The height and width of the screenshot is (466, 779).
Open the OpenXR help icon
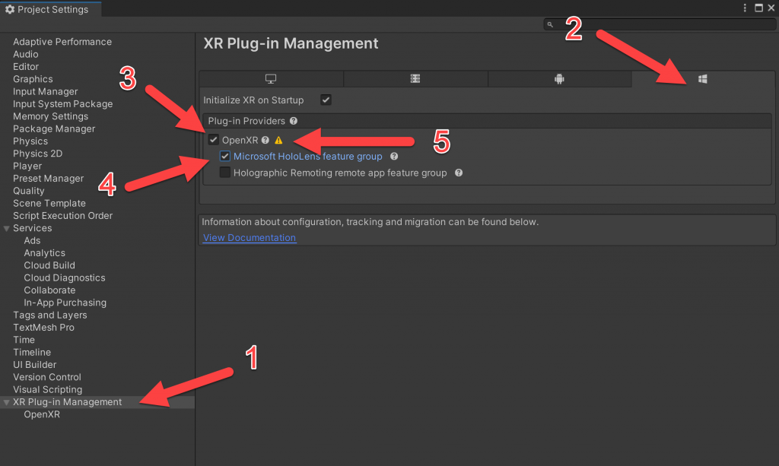coord(265,140)
